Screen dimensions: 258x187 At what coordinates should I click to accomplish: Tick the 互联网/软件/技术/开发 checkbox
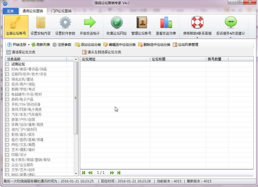pos(7,74)
